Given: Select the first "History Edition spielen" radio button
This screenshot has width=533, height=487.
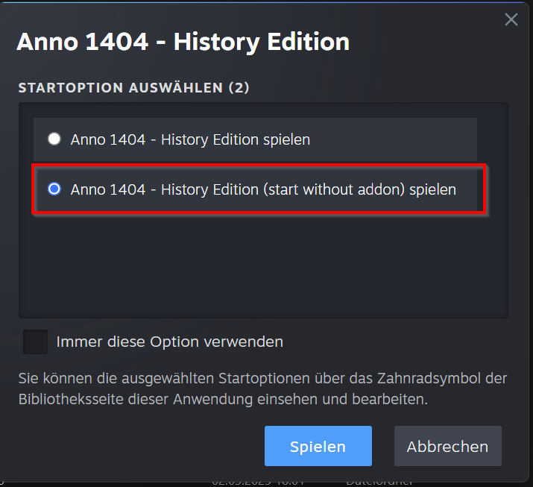Looking at the screenshot, I should [x=54, y=139].
